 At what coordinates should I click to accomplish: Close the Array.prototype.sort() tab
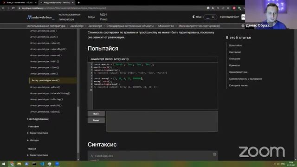coord(73,3)
